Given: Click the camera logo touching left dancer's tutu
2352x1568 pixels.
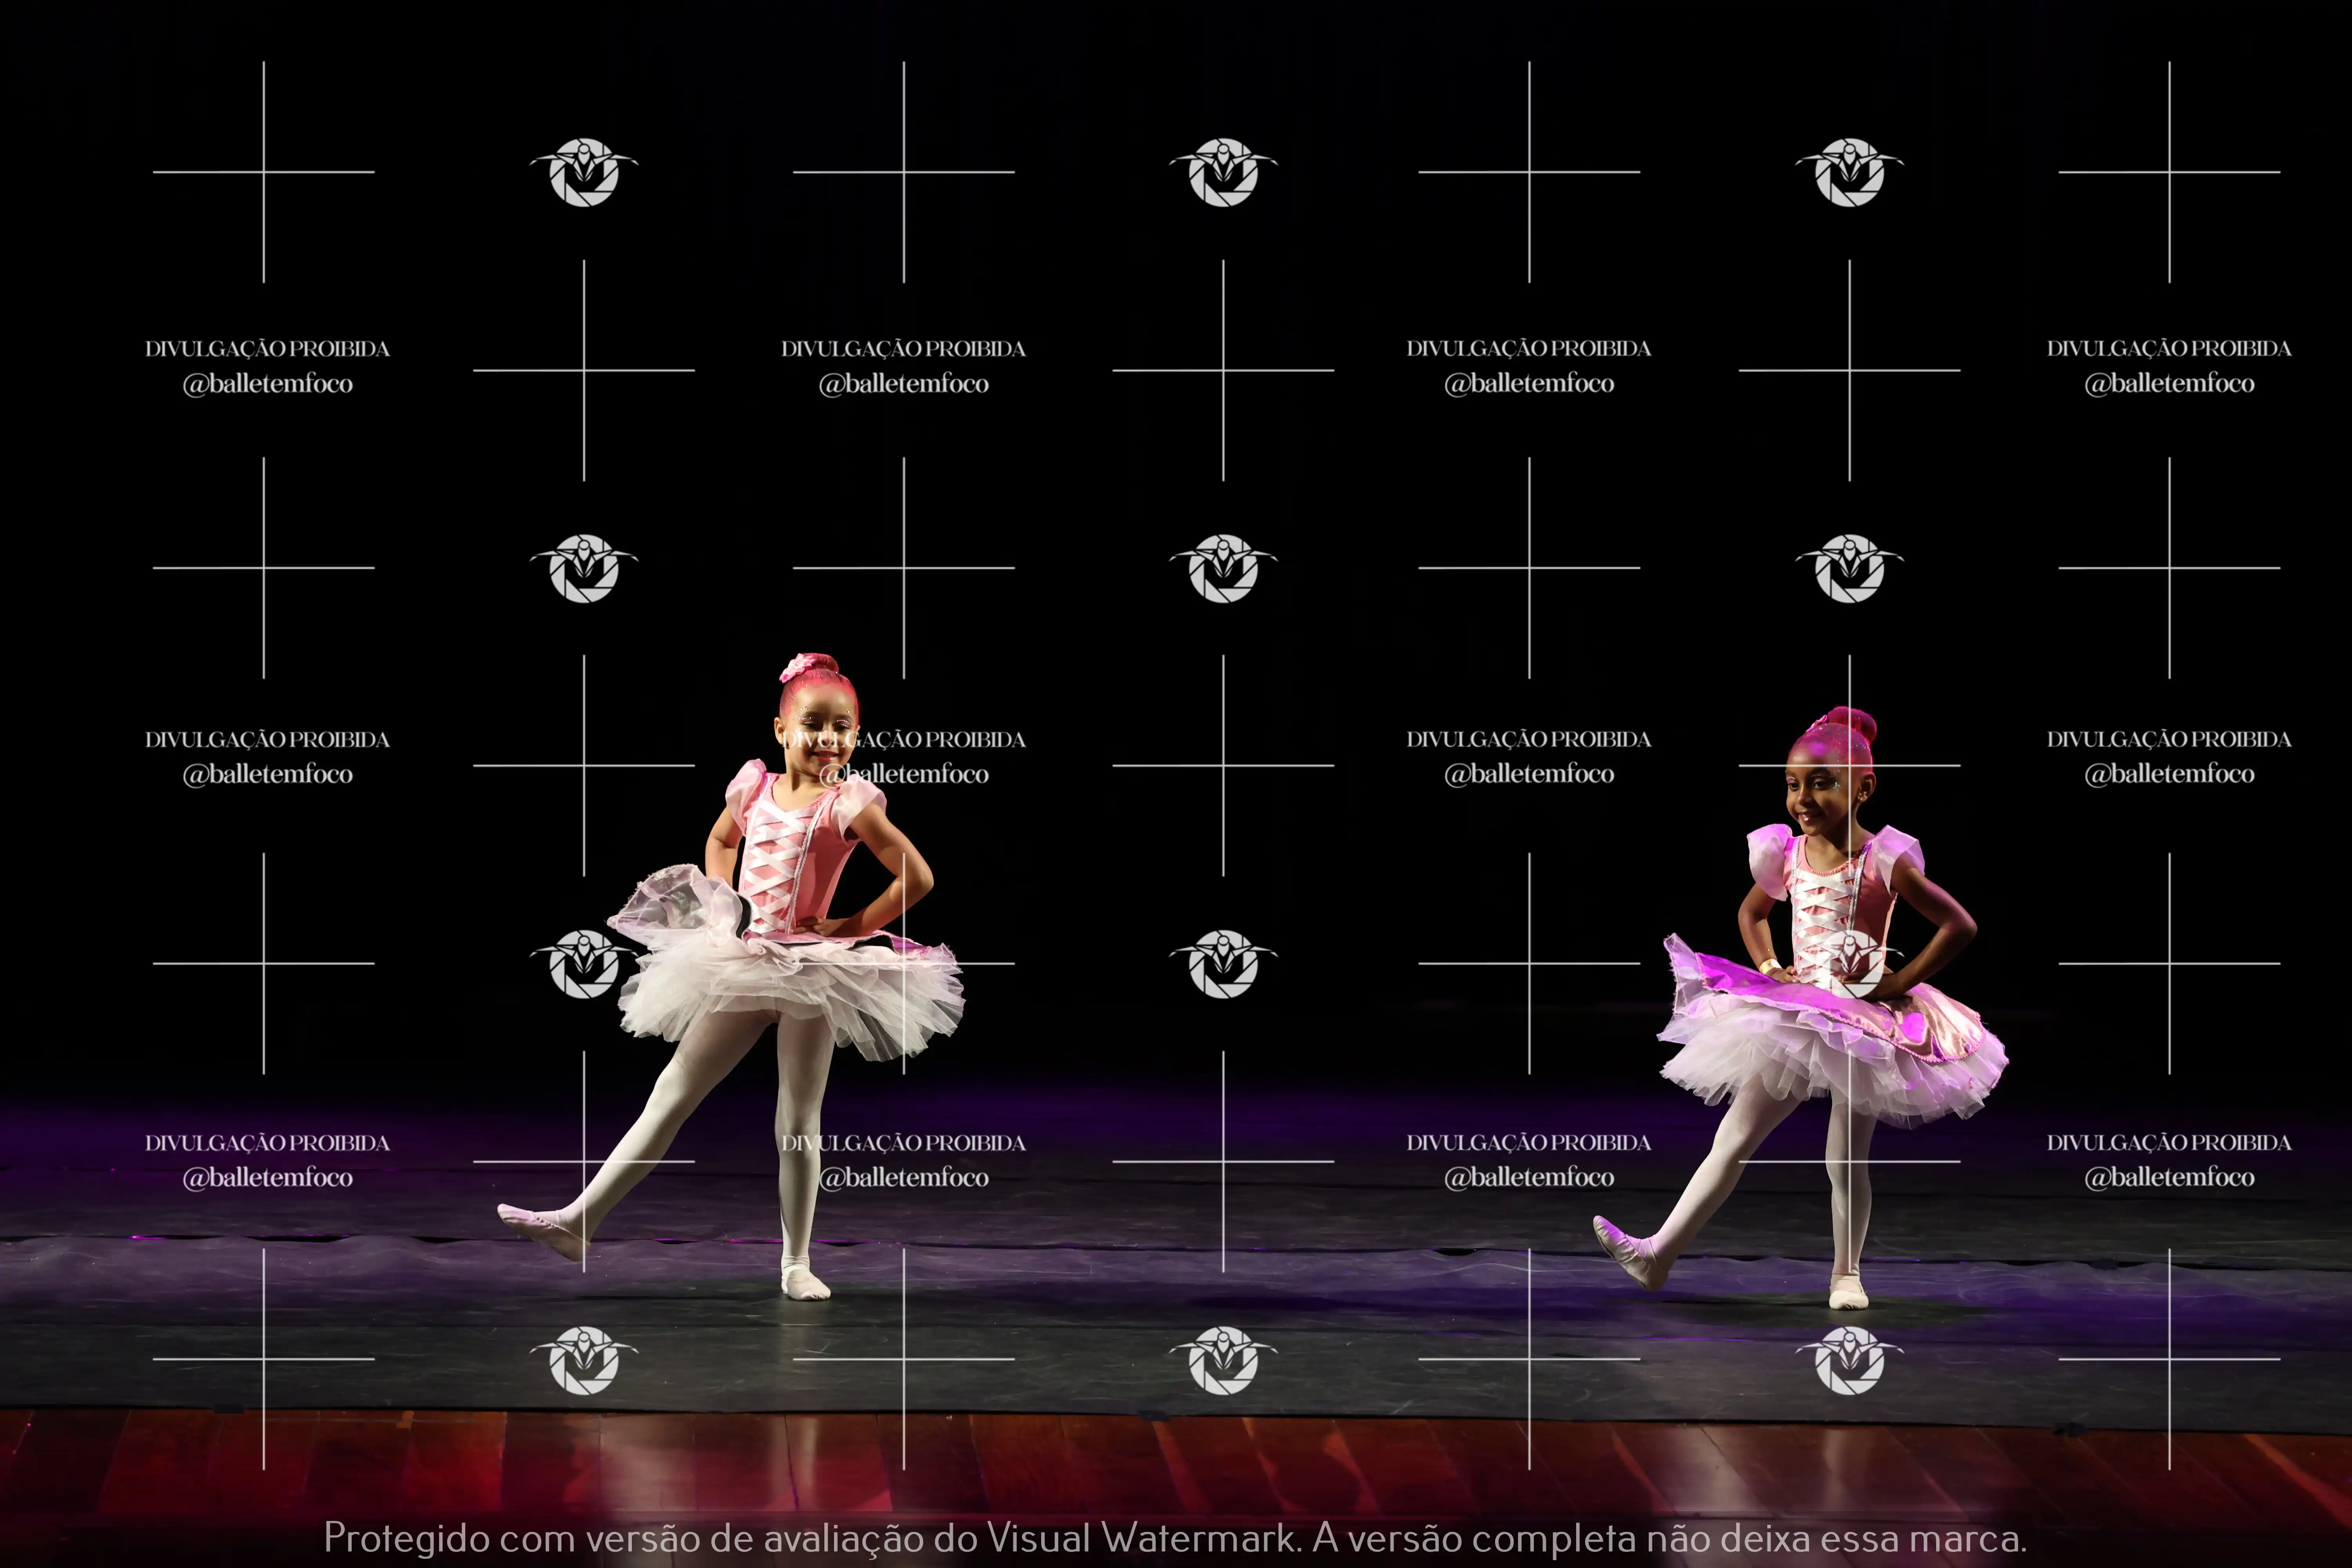Looking at the screenshot, I should (584, 964).
